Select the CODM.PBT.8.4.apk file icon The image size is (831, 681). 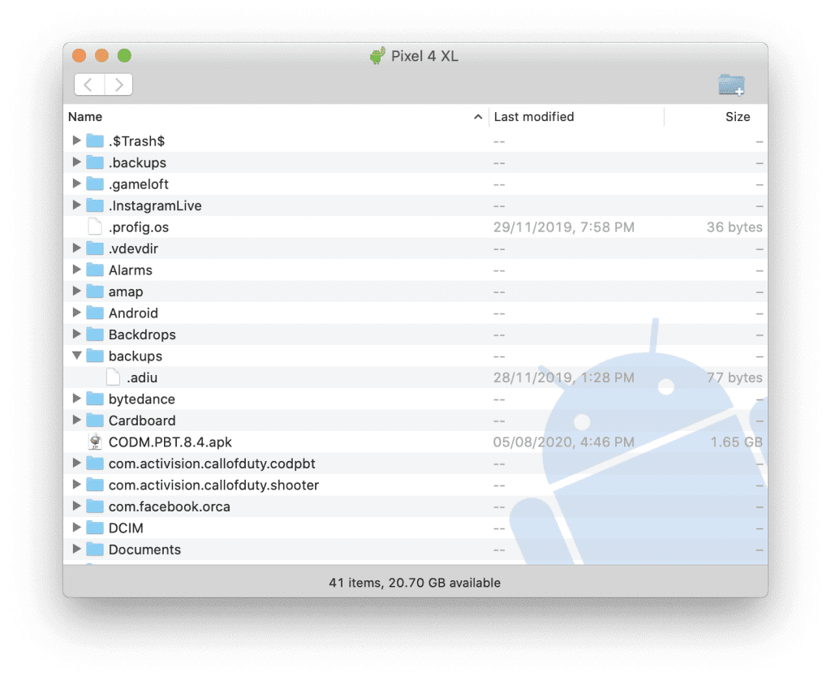point(95,442)
